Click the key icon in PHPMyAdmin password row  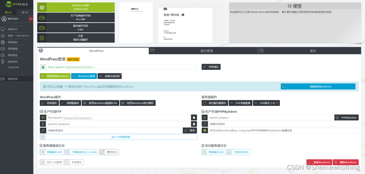(x=204, y=124)
